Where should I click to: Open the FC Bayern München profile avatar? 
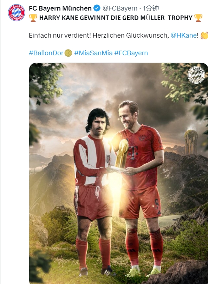(17, 13)
